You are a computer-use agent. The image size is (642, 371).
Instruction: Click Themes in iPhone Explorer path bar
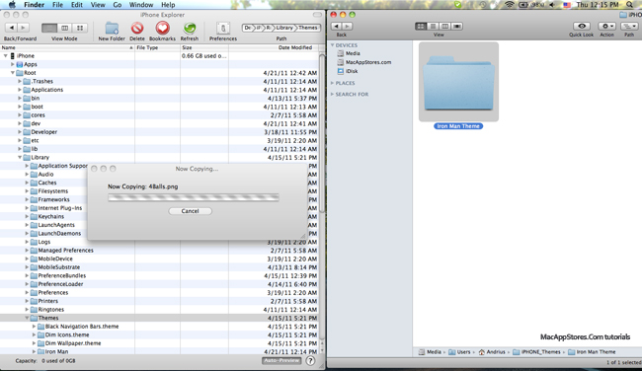[x=307, y=28]
